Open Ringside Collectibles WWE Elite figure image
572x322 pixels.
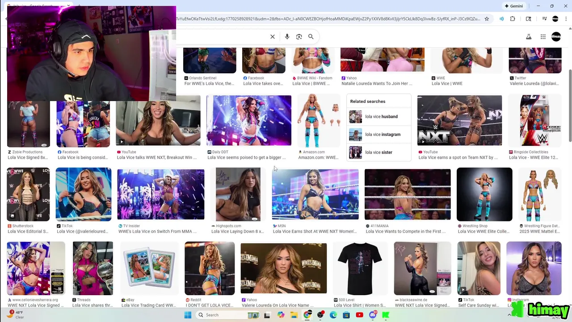point(535,121)
